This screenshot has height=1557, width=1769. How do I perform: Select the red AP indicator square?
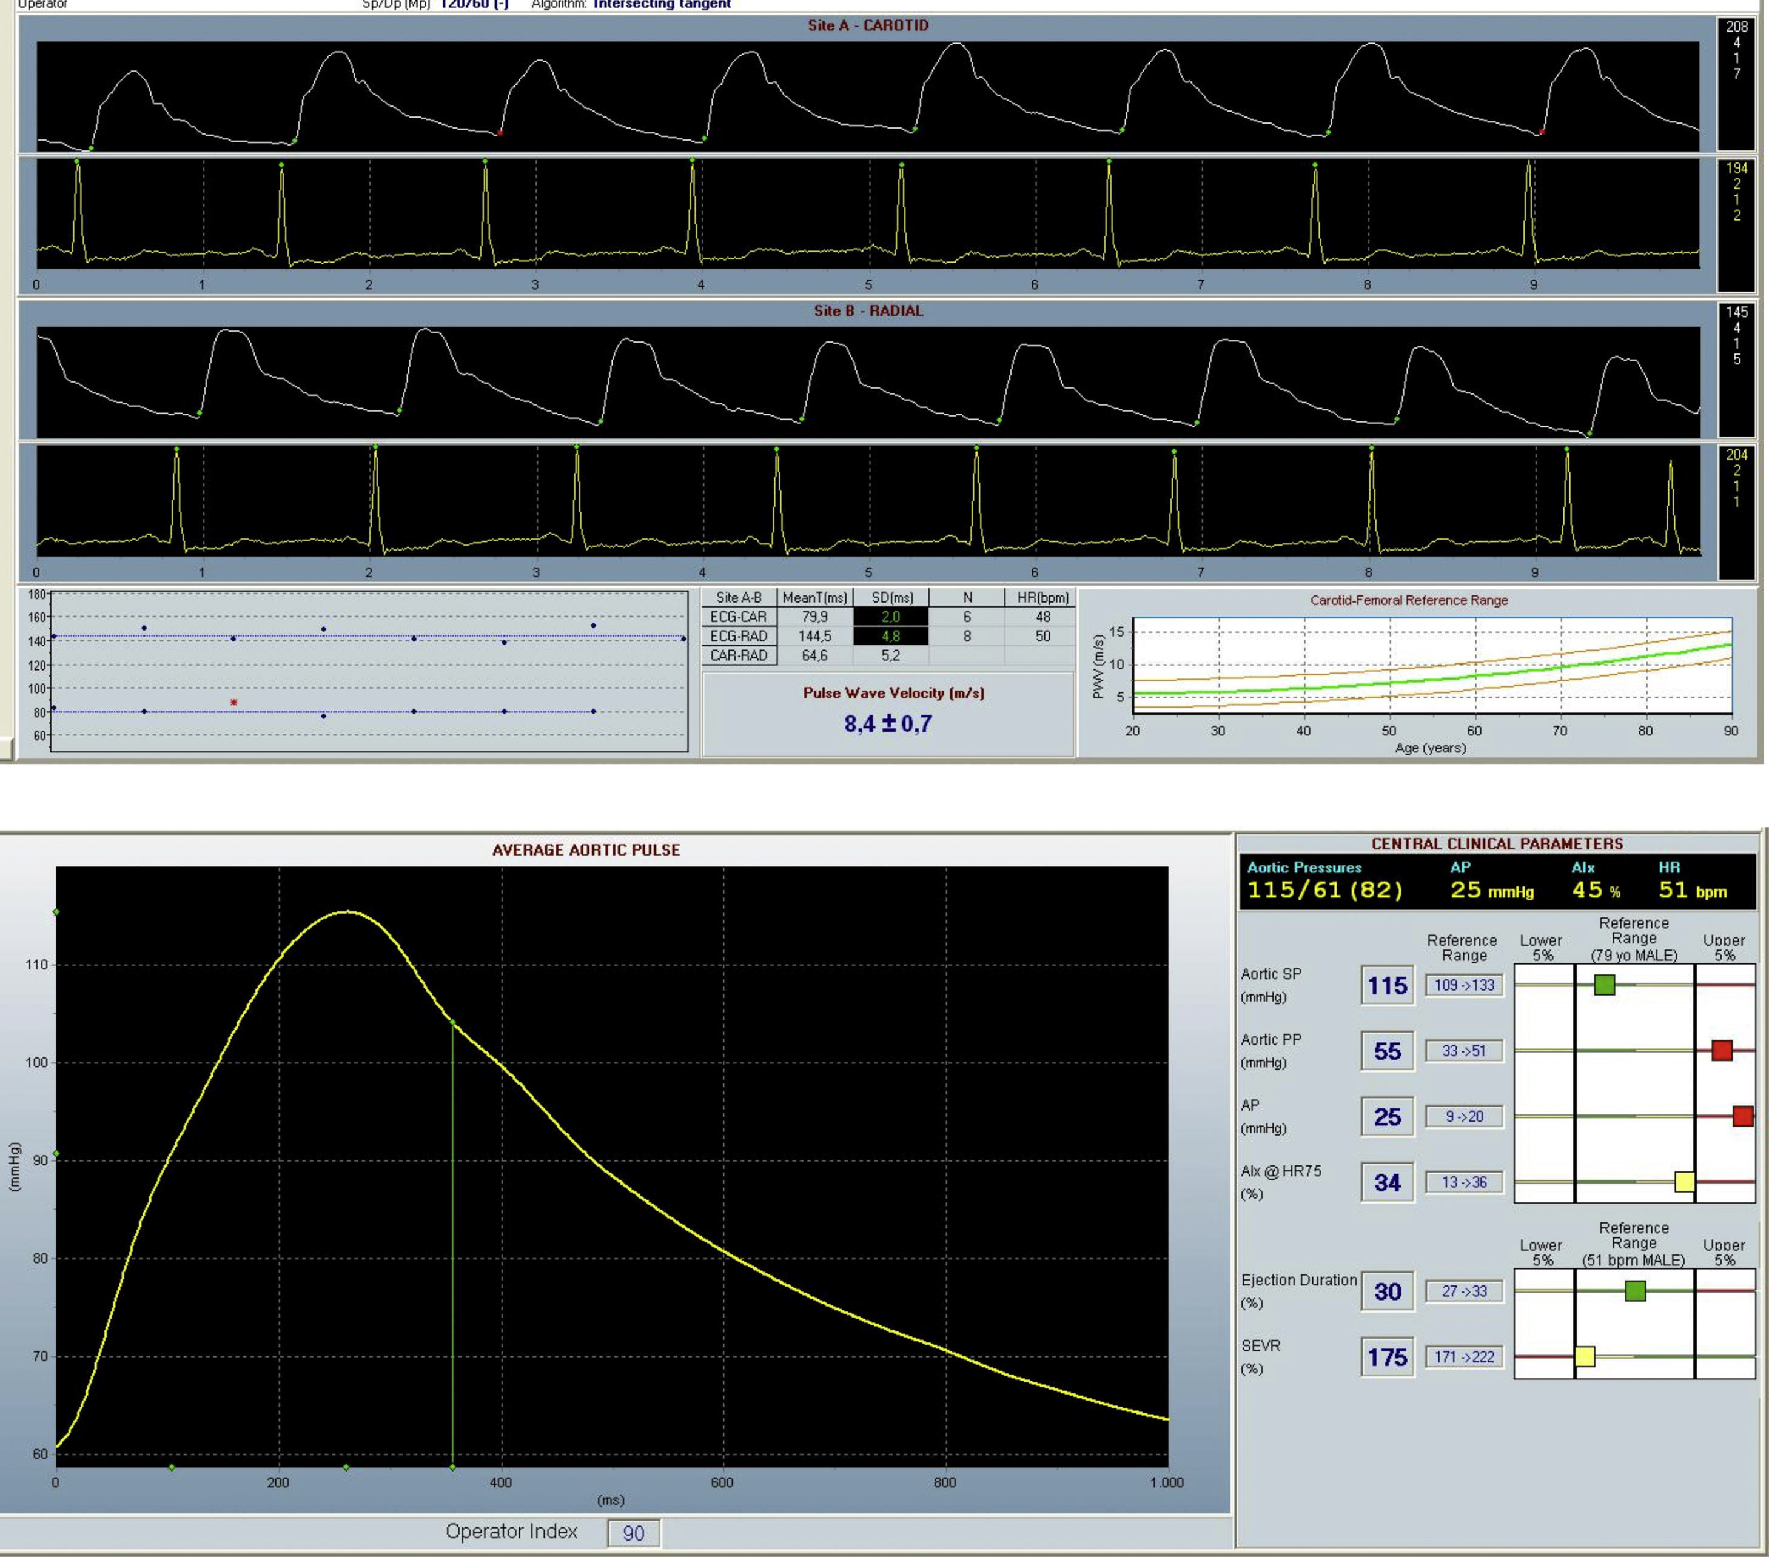(x=1743, y=1116)
